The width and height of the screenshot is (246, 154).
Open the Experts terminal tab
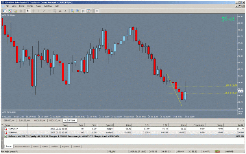click(x=66, y=147)
